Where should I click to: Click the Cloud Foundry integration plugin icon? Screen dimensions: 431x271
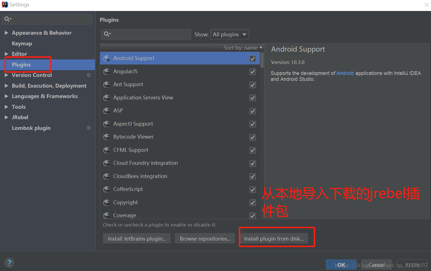pos(106,163)
